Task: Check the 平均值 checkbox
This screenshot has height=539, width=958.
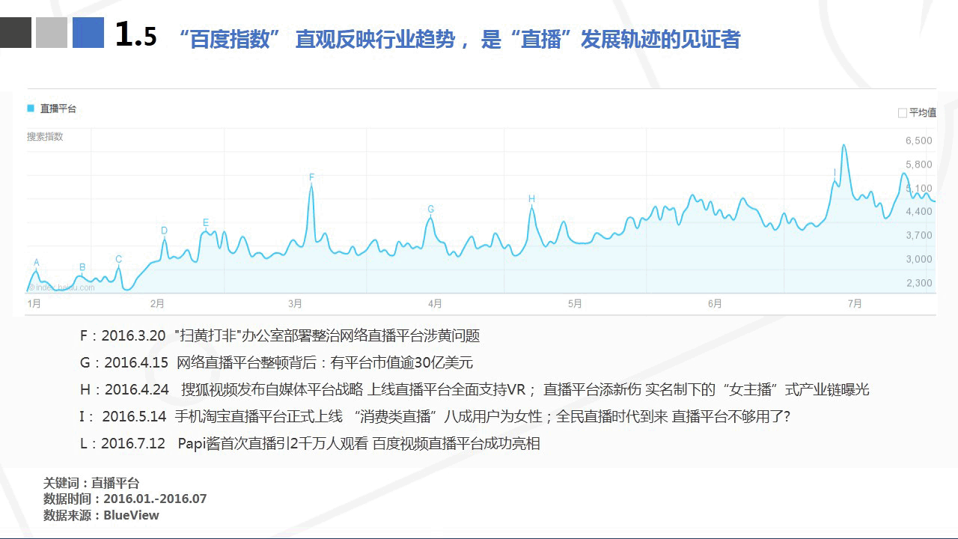Action: coord(902,113)
